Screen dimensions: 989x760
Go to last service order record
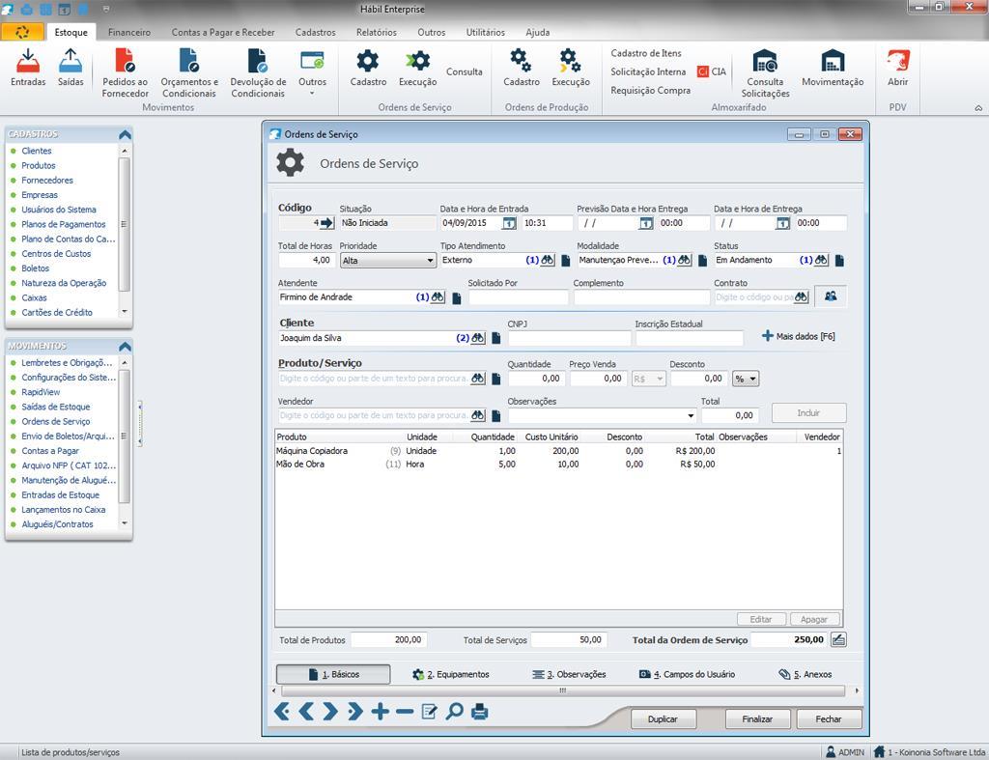coord(355,712)
